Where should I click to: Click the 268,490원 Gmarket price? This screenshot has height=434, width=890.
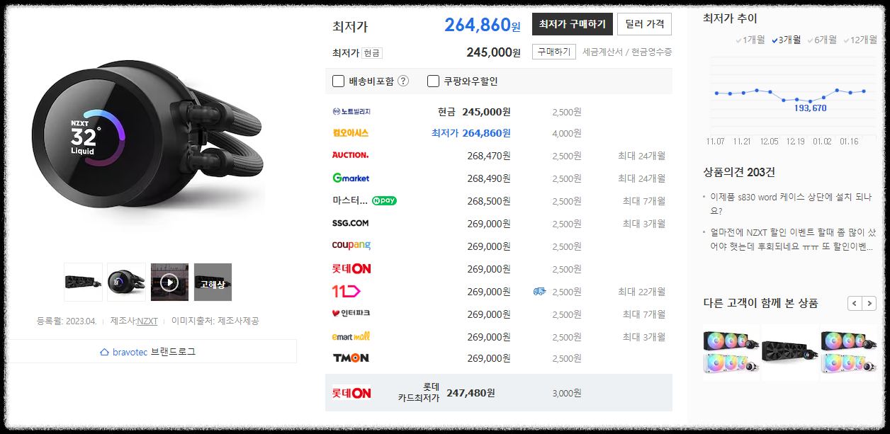[489, 178]
